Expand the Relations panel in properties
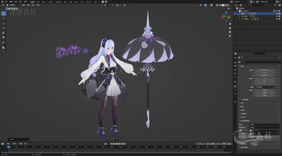 click(259, 103)
